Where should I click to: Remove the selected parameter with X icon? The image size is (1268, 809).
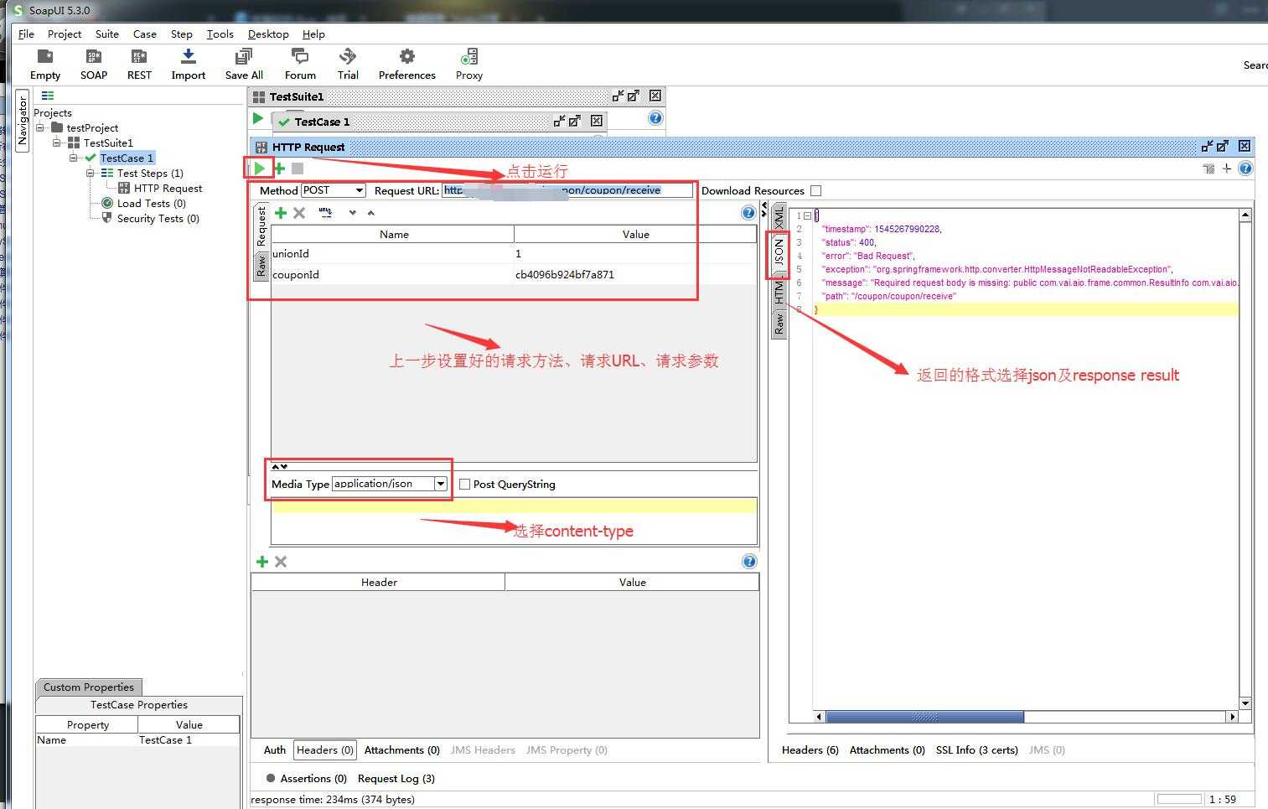click(x=299, y=213)
